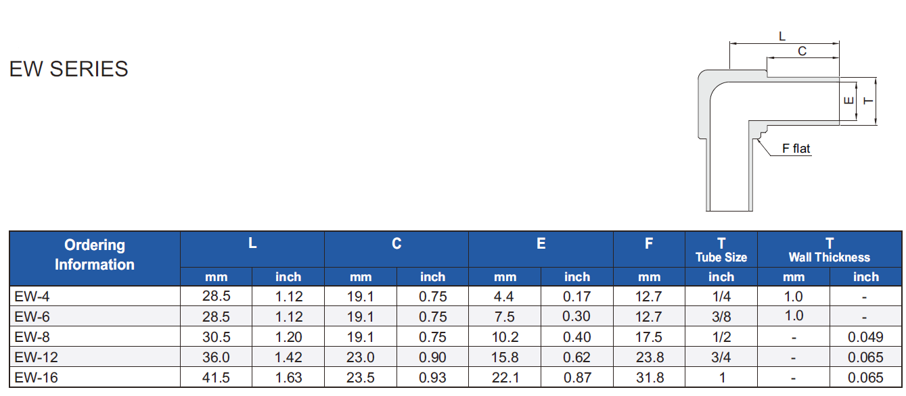The width and height of the screenshot is (906, 396).
Task: Click the 41.5 mm L value
Action: point(216,378)
